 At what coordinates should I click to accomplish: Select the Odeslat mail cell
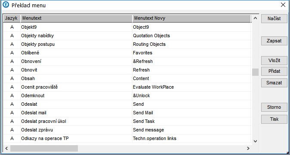click(76, 113)
